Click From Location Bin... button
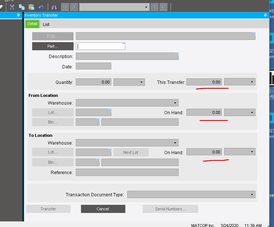This screenshot has height=227, width=274. click(x=53, y=122)
